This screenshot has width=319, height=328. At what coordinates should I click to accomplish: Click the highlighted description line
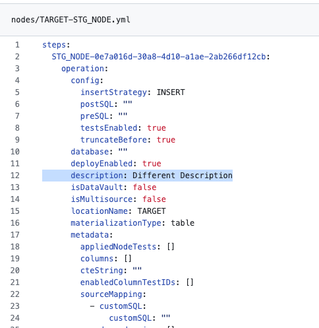click(x=137, y=176)
